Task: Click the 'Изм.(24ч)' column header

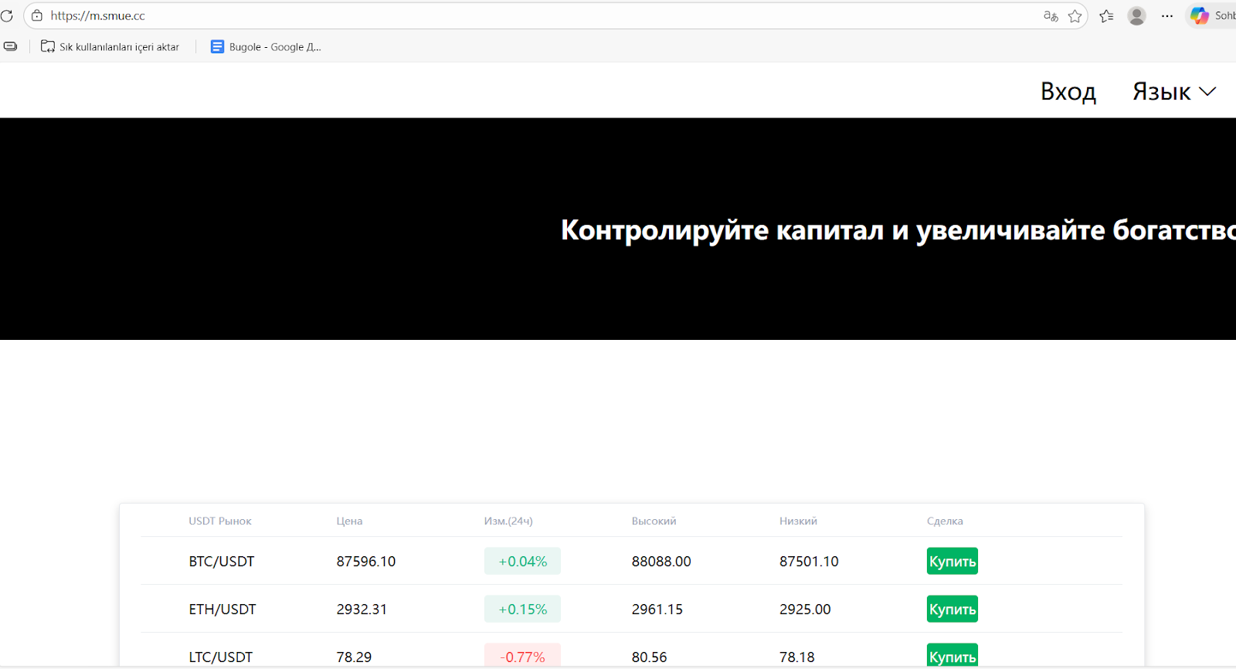Action: 508,521
